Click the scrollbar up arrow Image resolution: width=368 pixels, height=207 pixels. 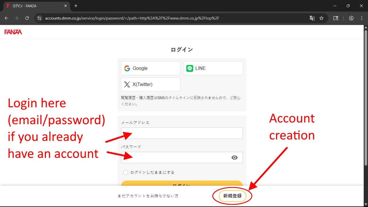[x=366, y=28]
